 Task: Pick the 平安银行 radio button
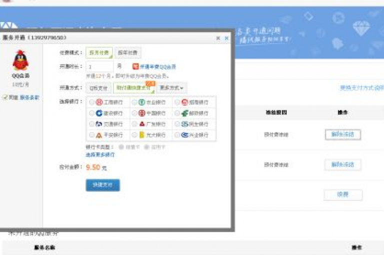click(91, 134)
